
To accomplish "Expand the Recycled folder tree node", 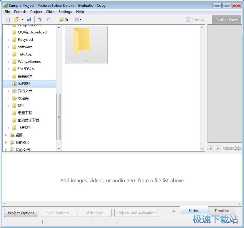I will pos(9,40).
